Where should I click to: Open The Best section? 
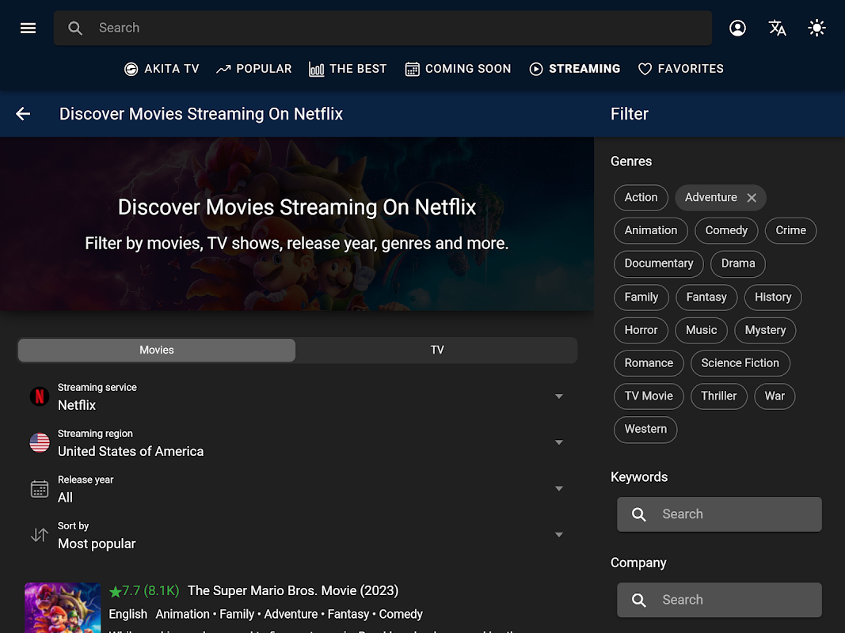(x=348, y=69)
